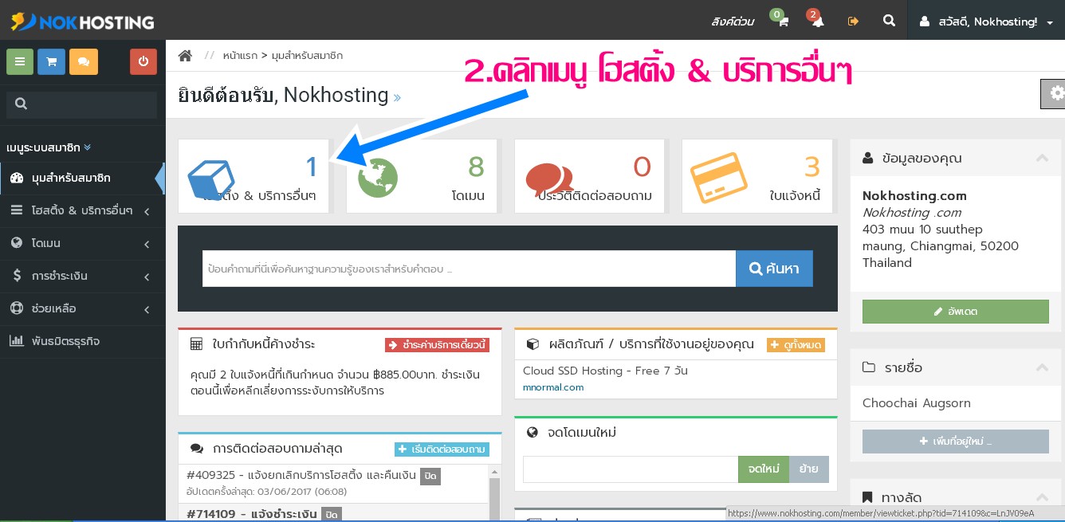Click the green hamburger menu button
The height and width of the screenshot is (522, 1065).
pos(20,61)
